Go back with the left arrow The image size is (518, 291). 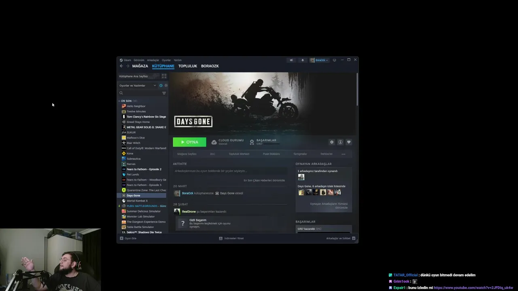click(x=121, y=66)
